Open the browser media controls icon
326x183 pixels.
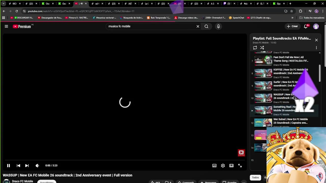[310, 11]
